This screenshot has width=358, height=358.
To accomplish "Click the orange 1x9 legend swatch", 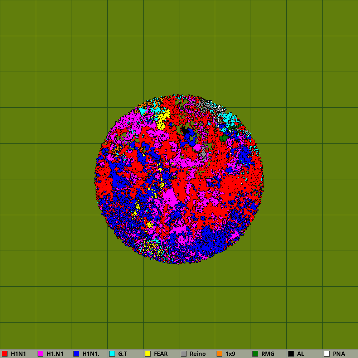I will tap(219, 354).
